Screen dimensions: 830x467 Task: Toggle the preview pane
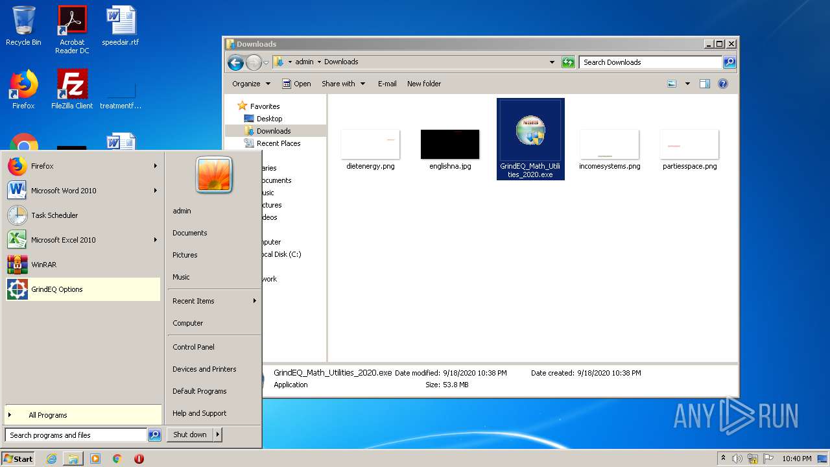[705, 84]
